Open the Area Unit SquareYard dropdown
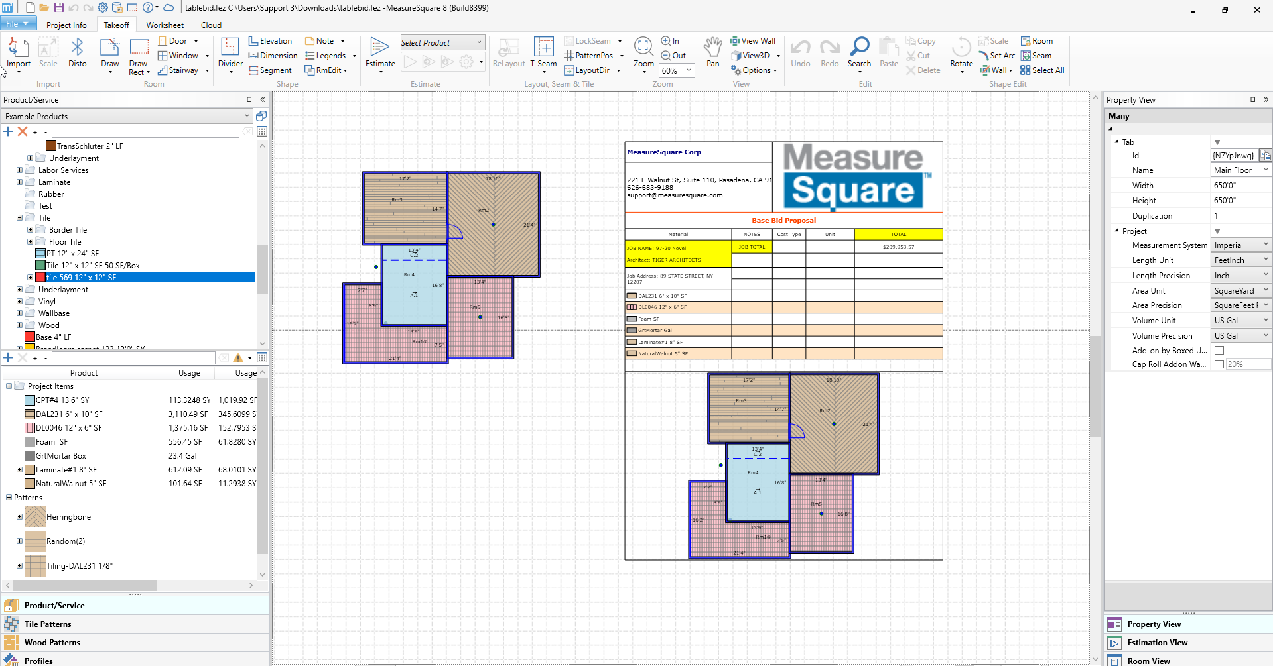 click(x=1241, y=291)
